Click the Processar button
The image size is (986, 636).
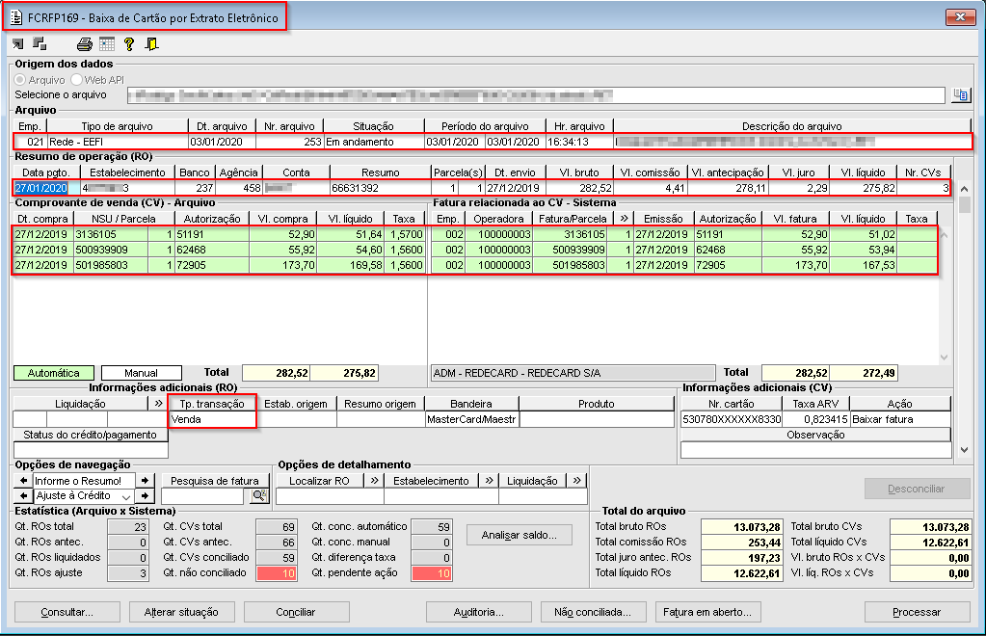[x=917, y=612]
